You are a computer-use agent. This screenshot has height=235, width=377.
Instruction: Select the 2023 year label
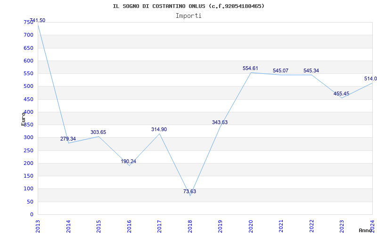[342, 226]
